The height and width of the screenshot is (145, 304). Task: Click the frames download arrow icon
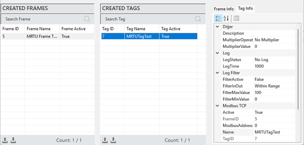point(13,140)
